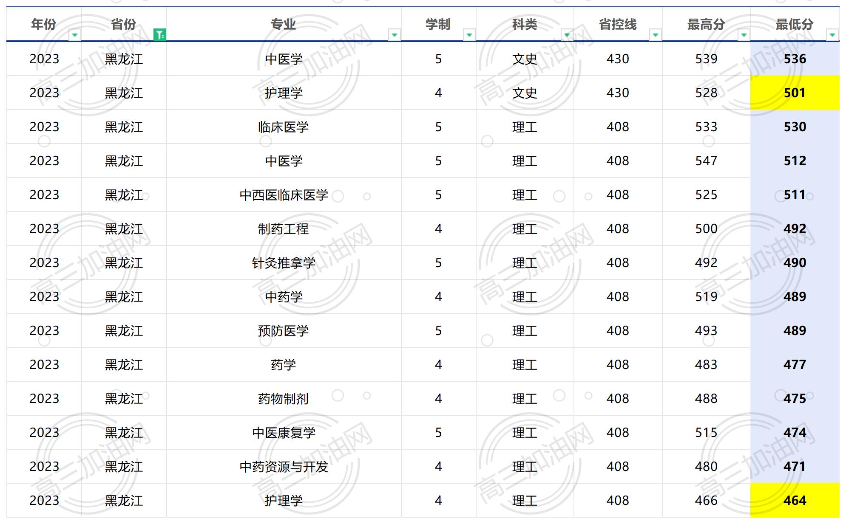Select highest score cell 483
The image size is (846, 524).
click(707, 364)
